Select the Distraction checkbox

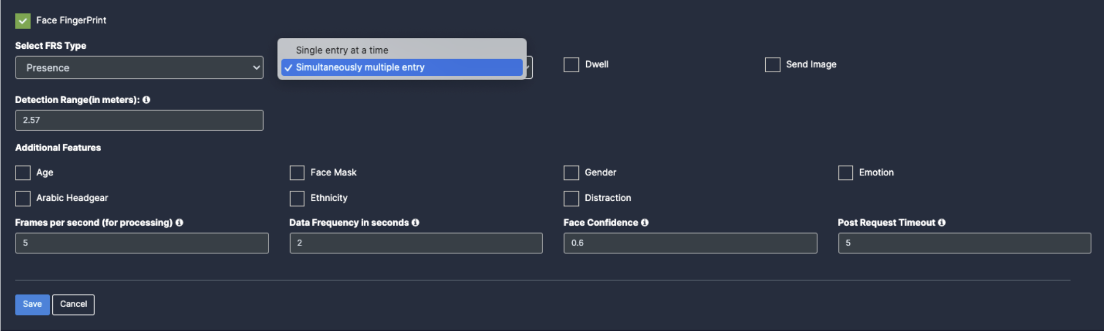point(571,198)
